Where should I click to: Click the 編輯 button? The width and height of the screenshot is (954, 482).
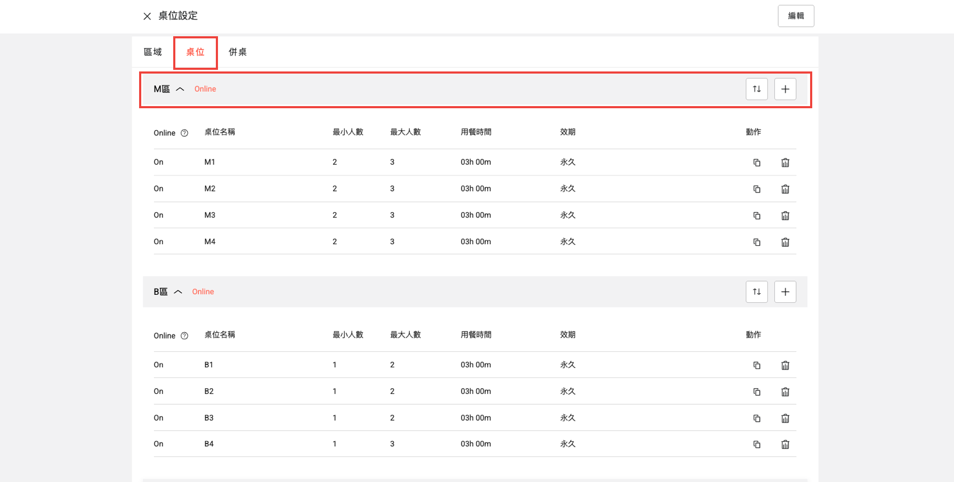click(x=796, y=16)
